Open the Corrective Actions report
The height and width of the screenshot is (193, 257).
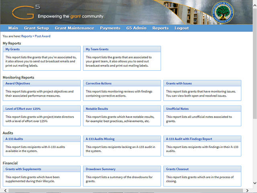(x=98, y=83)
